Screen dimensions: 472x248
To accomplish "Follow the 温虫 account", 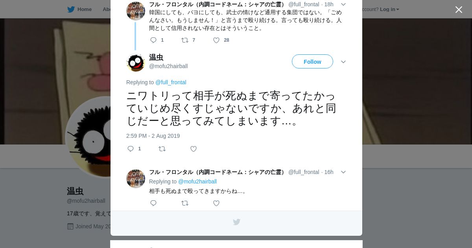I will point(312,62).
